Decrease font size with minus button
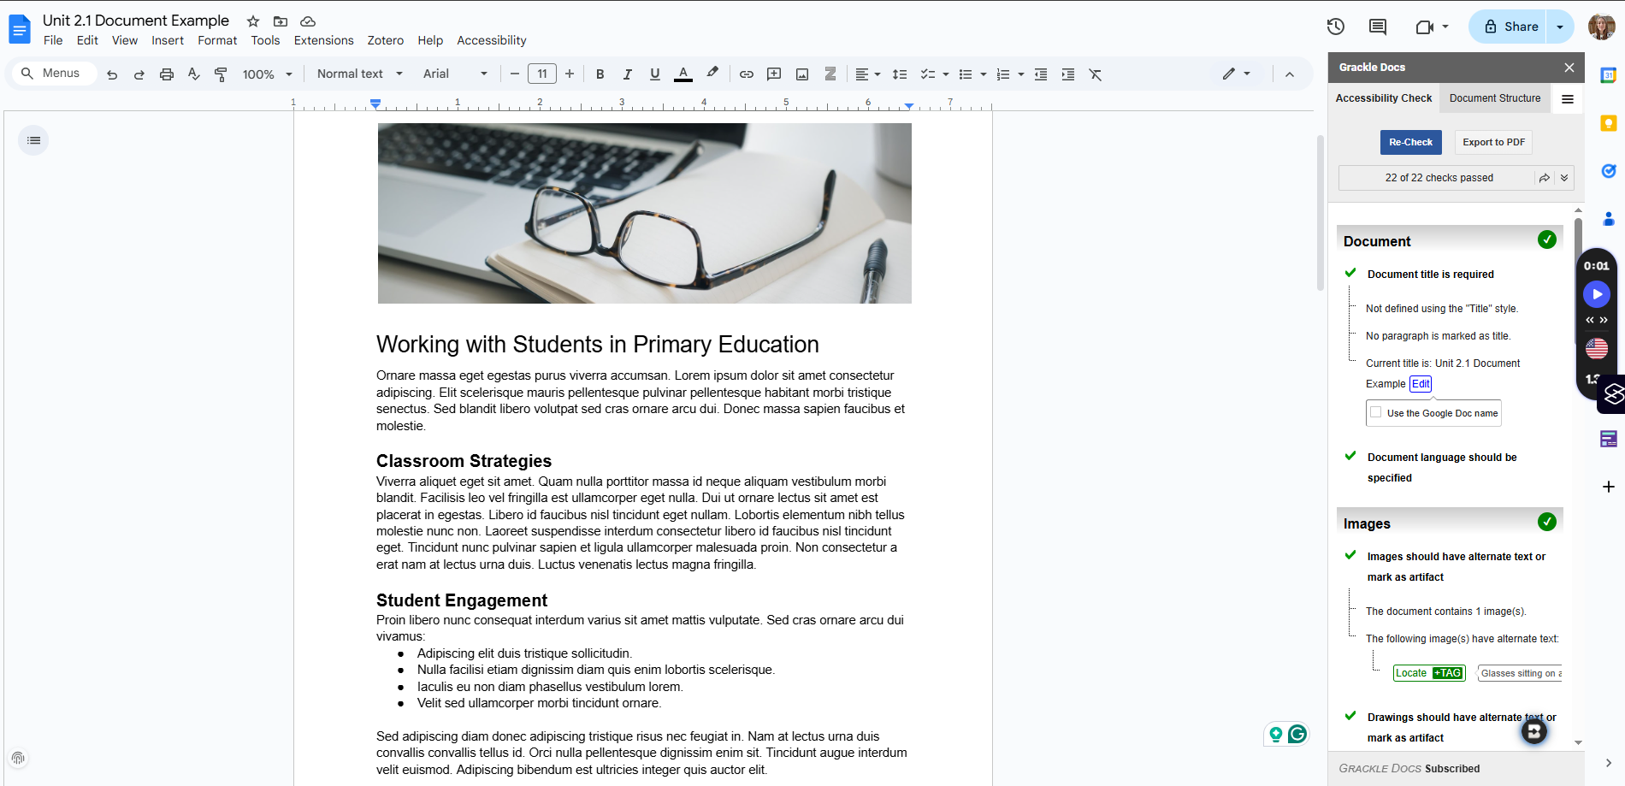The height and width of the screenshot is (786, 1625). [x=515, y=74]
